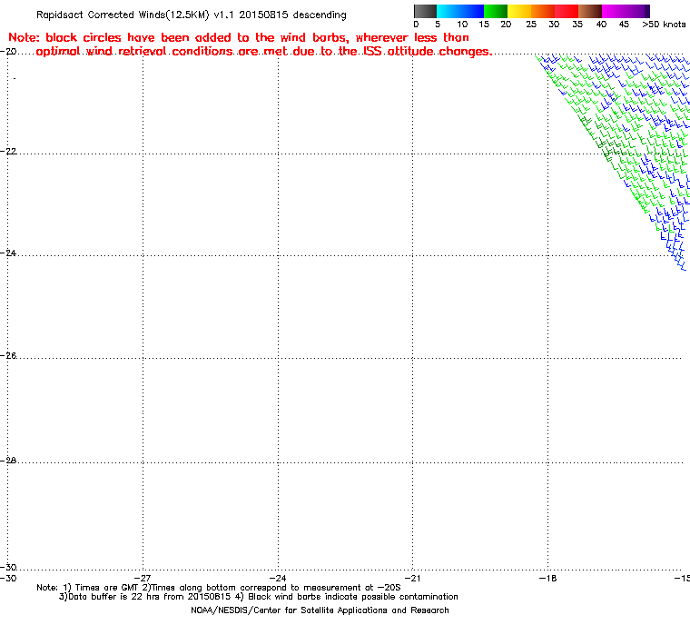Screen dimensions: 690x625
Task: Select the cyan-blue 5-15 knots color segment
Action: (x=460, y=11)
